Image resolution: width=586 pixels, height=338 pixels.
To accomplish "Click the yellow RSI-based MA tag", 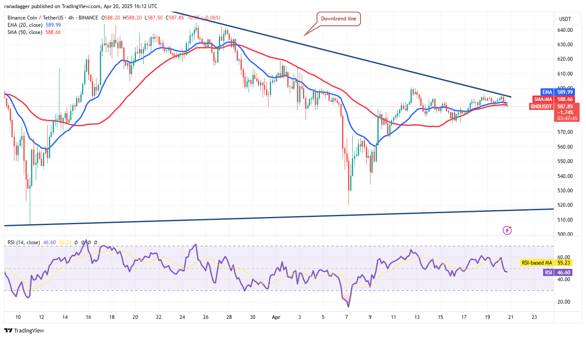I will (x=546, y=263).
